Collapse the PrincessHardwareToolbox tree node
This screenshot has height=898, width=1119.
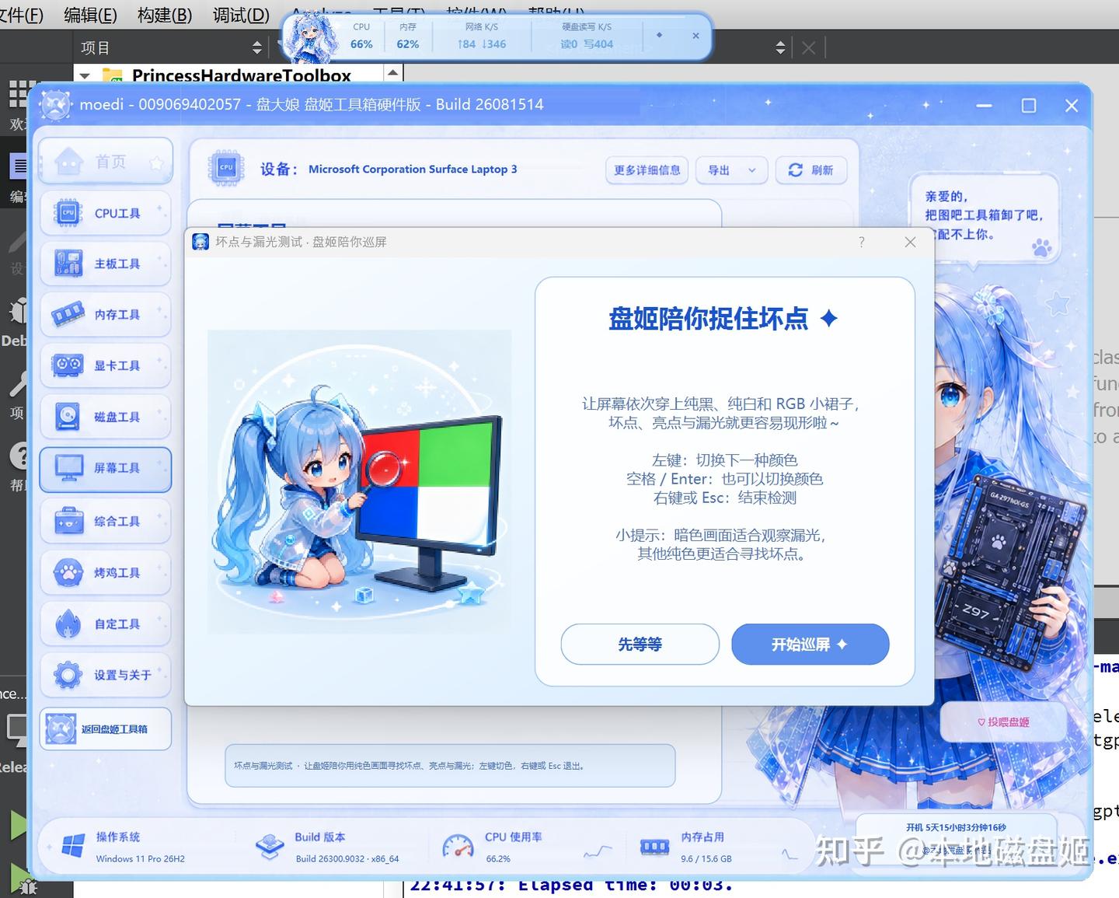click(x=85, y=76)
